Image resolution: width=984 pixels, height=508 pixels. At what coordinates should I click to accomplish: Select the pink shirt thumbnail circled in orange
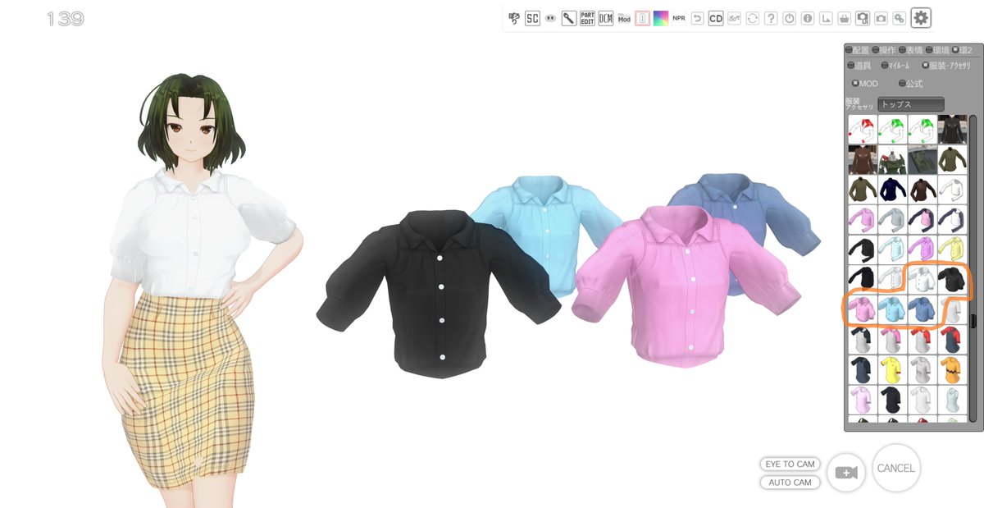[861, 308]
